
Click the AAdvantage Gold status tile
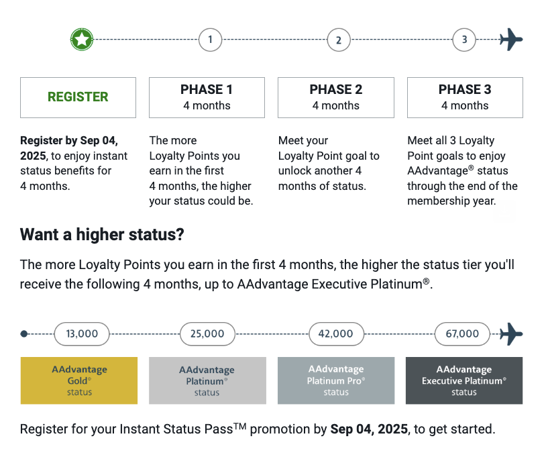79,380
